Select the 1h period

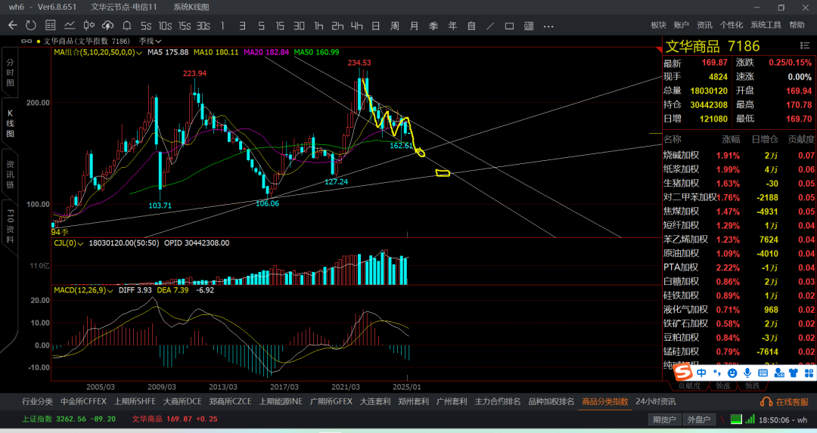[x=318, y=26]
